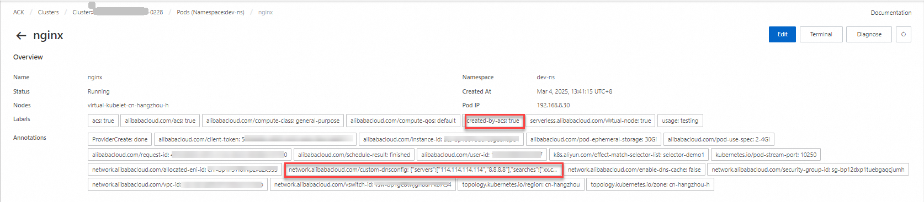This screenshot has height=202, width=924.
Task: Click the node name virtual-kubelet-cn-hangzhou-h
Action: click(x=128, y=105)
